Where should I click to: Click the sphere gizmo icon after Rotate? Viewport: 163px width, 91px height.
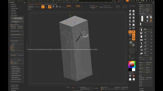(x=60, y=7)
